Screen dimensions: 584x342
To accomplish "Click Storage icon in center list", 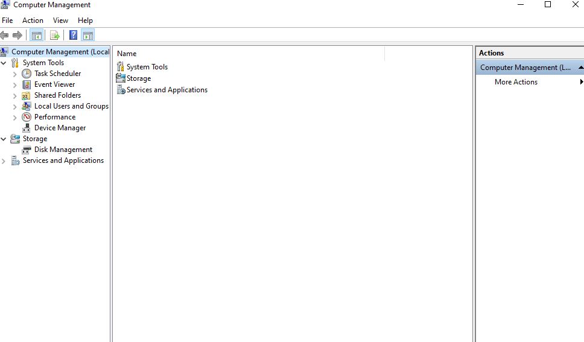I will coord(120,78).
